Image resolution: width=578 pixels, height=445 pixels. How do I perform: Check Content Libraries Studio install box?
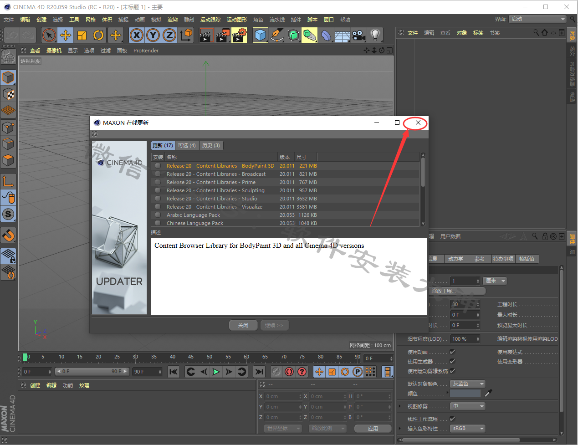(x=158, y=199)
